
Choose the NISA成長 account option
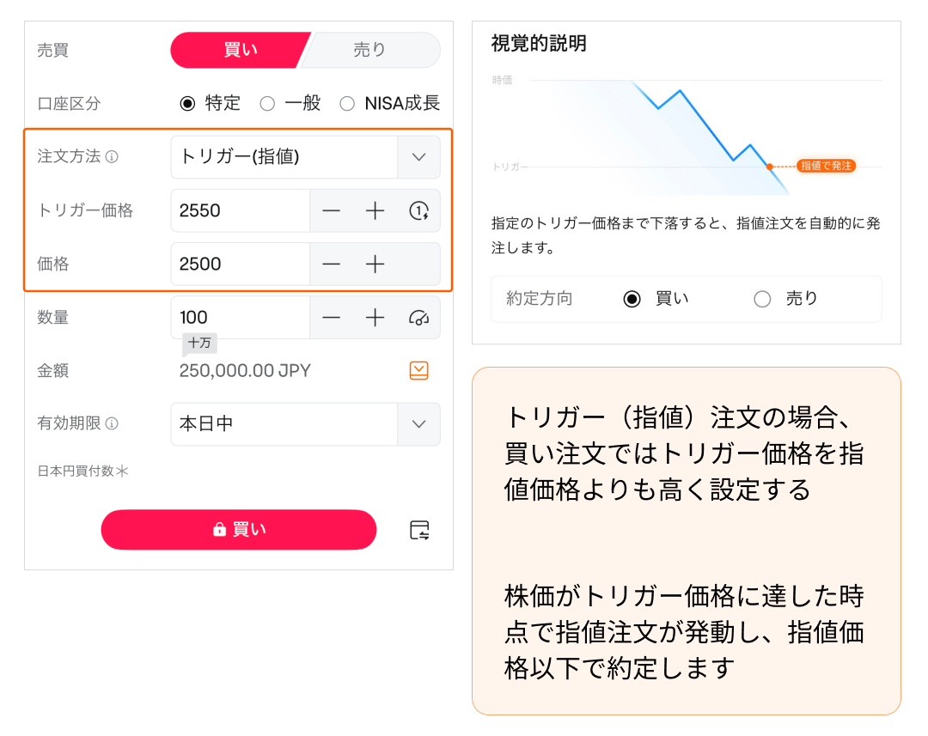coord(347,104)
